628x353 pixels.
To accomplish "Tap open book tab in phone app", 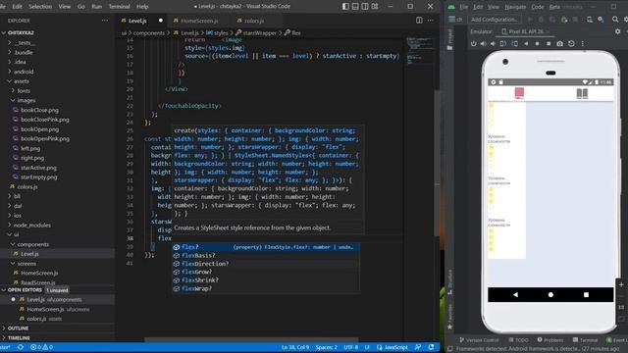I will tap(582, 94).
